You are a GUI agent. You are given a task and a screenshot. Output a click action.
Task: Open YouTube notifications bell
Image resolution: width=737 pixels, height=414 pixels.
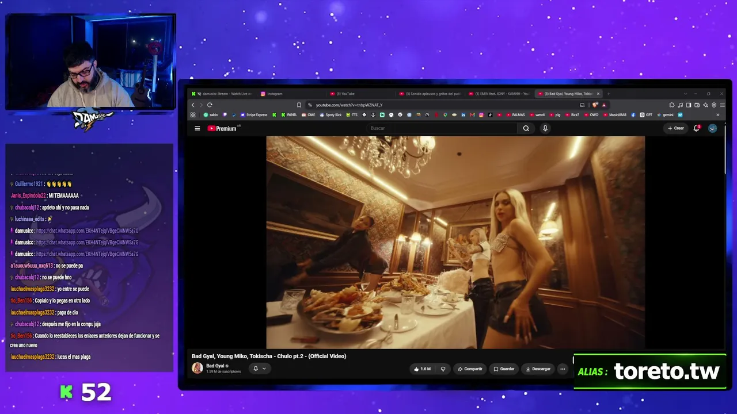(696, 128)
